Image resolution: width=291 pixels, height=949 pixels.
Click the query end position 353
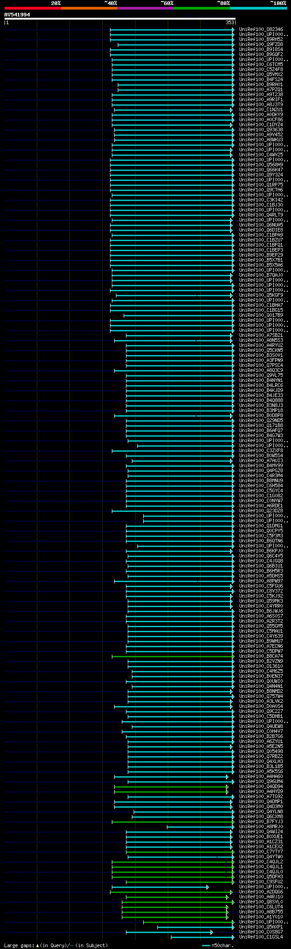tap(230, 22)
